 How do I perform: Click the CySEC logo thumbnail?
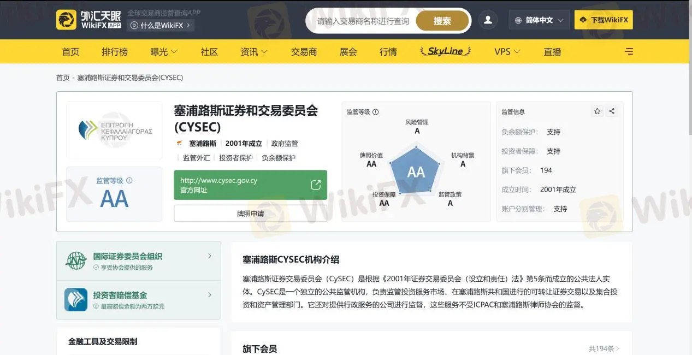click(115, 131)
